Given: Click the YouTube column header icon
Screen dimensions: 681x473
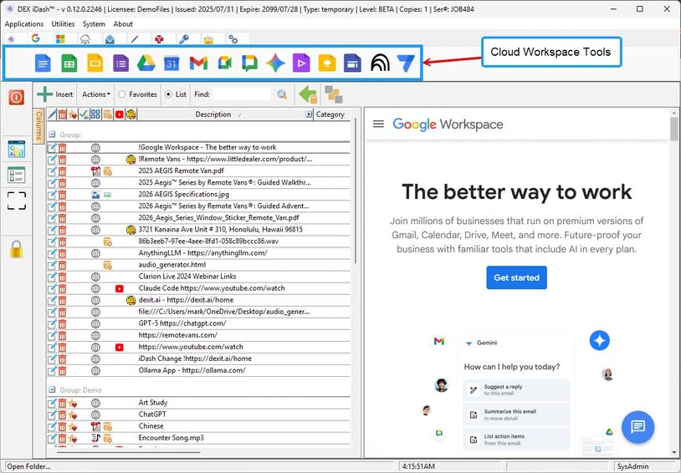Looking at the screenshot, I should tap(120, 114).
